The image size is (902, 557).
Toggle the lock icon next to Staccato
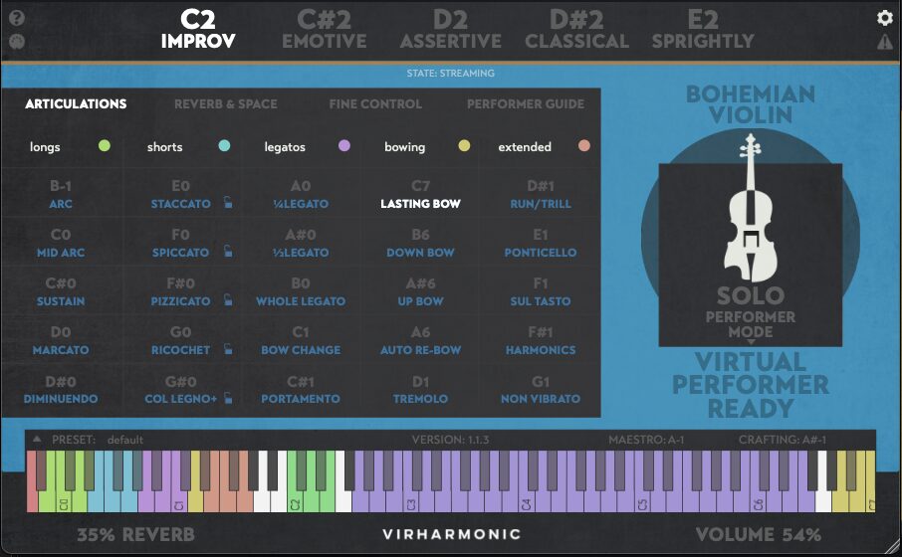click(x=228, y=204)
